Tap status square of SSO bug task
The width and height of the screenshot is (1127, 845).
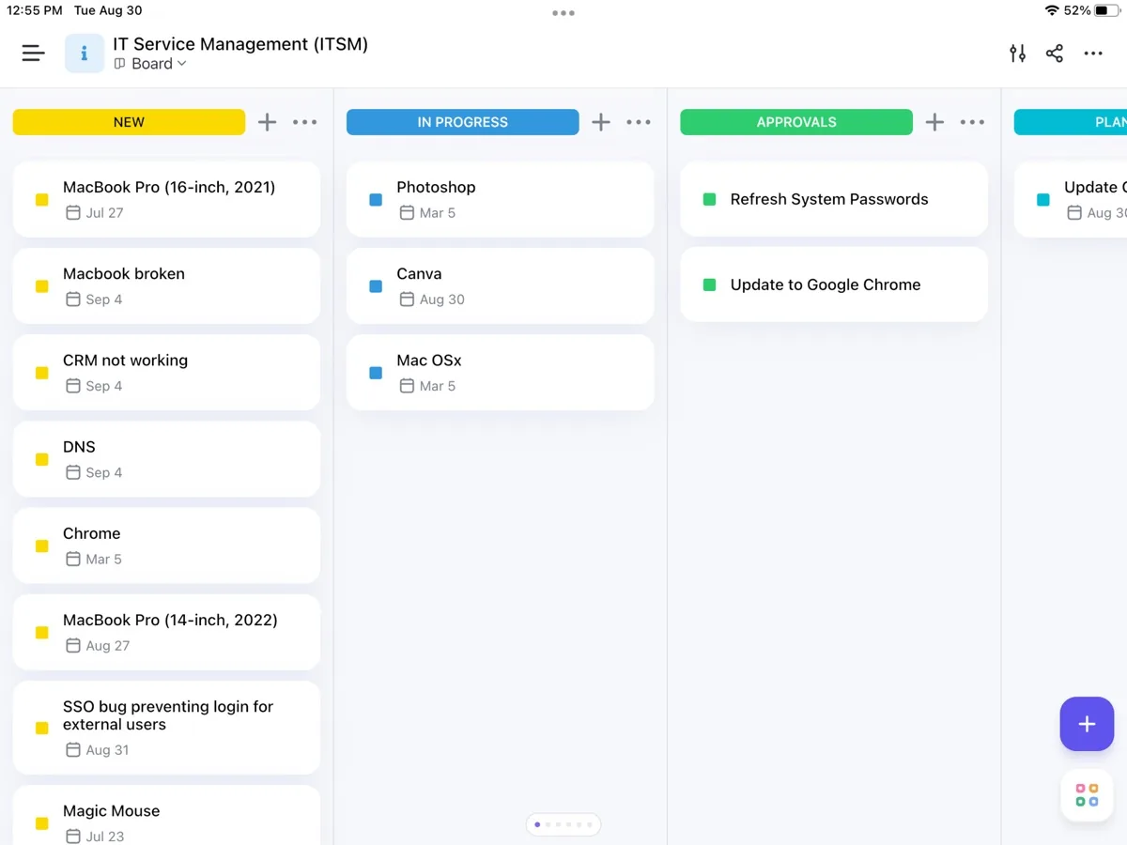pos(41,728)
